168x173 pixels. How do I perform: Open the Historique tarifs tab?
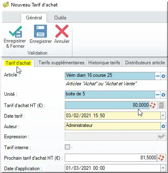coord(104,63)
